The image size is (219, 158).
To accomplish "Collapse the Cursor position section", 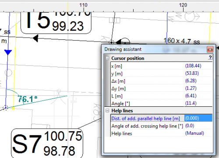I will pos(107,58).
